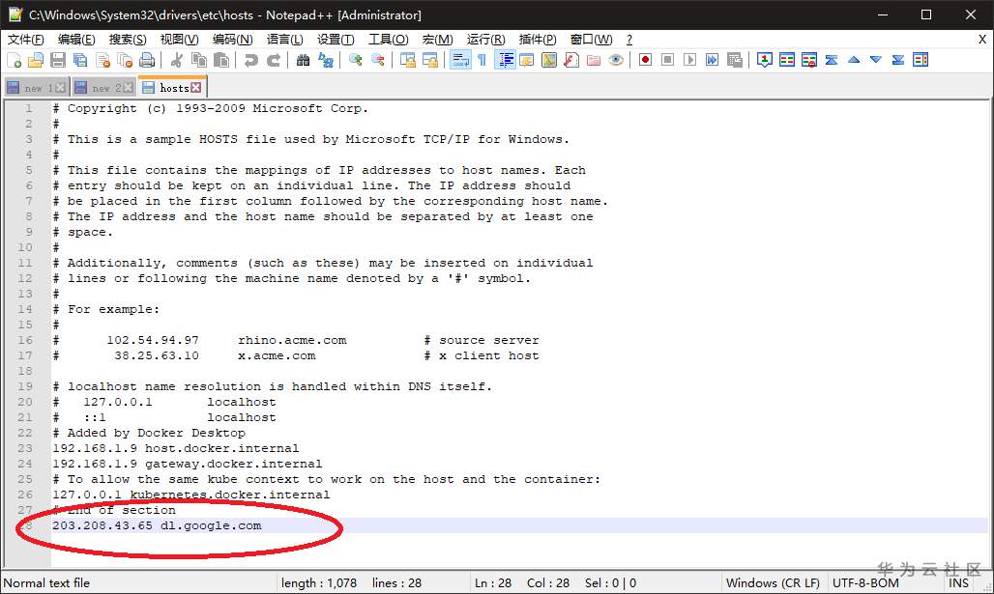
Task: Click the line '192.168.1.9 host.docker.internal'
Action: 176,448
